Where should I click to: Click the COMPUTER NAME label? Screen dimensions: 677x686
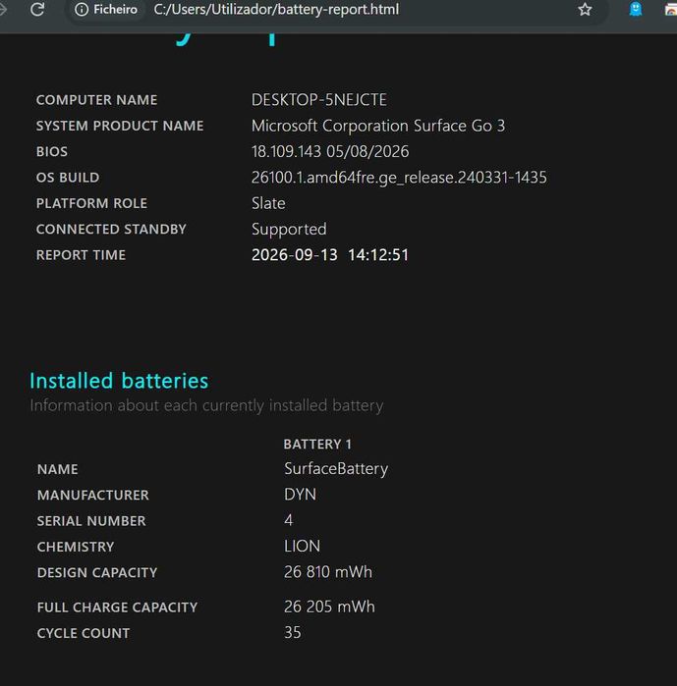pyautogui.click(x=96, y=100)
